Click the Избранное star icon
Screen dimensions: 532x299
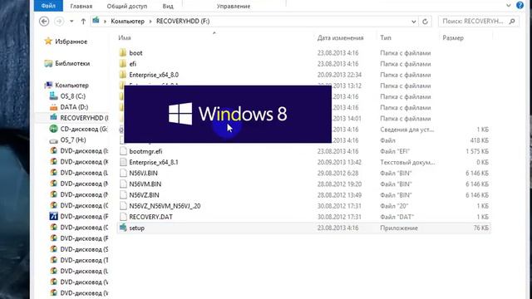(x=48, y=41)
